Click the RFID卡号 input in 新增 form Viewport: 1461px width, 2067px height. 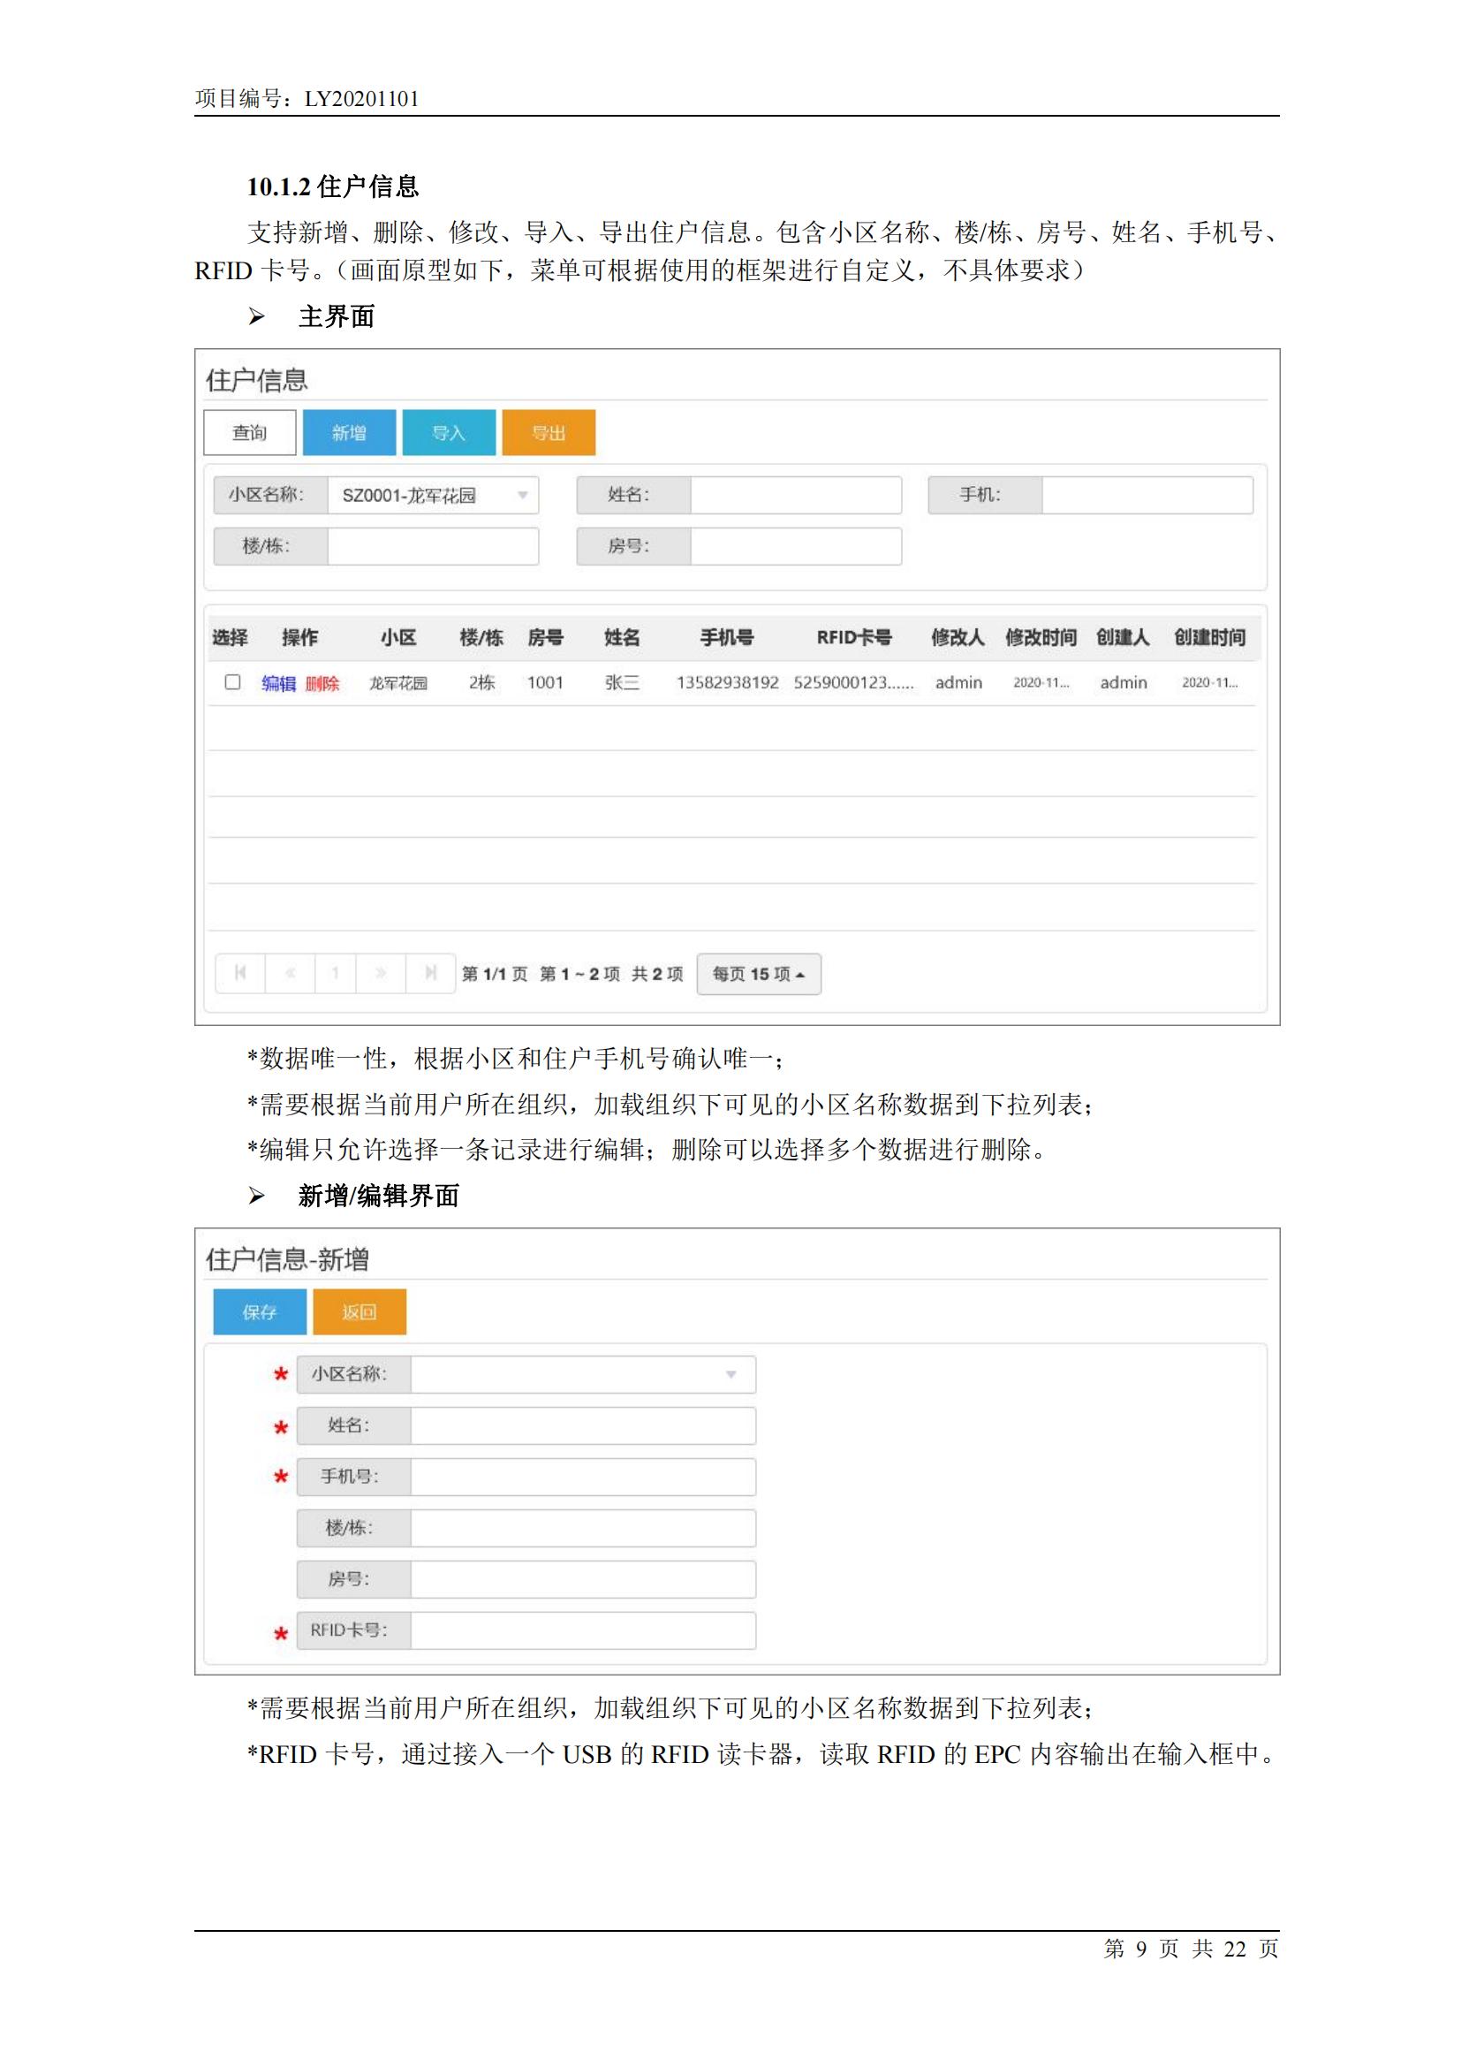click(583, 1631)
